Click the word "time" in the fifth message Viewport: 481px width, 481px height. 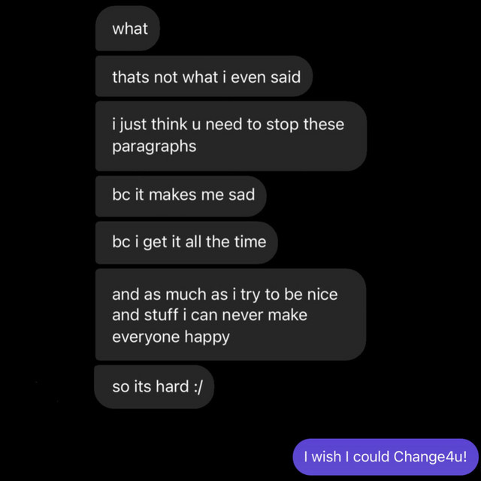[x=249, y=242]
